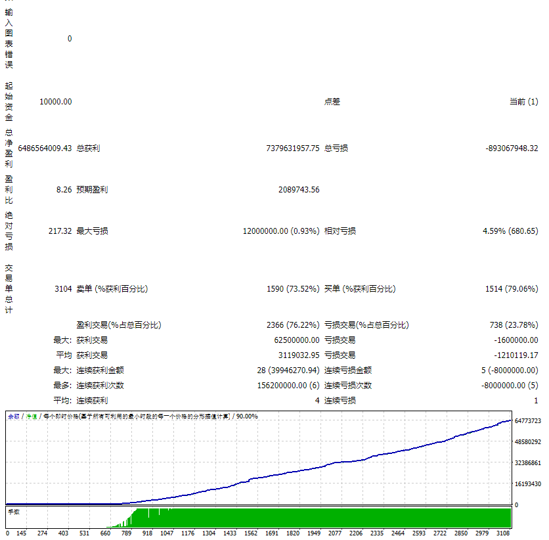Image resolution: width=549 pixels, height=540 pixels.
Task: Click the 最大亏损 value 12000000.00 (0.93%)
Action: [x=281, y=231]
